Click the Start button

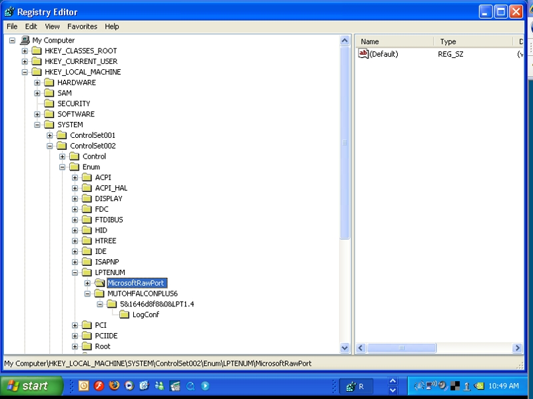click(x=31, y=386)
